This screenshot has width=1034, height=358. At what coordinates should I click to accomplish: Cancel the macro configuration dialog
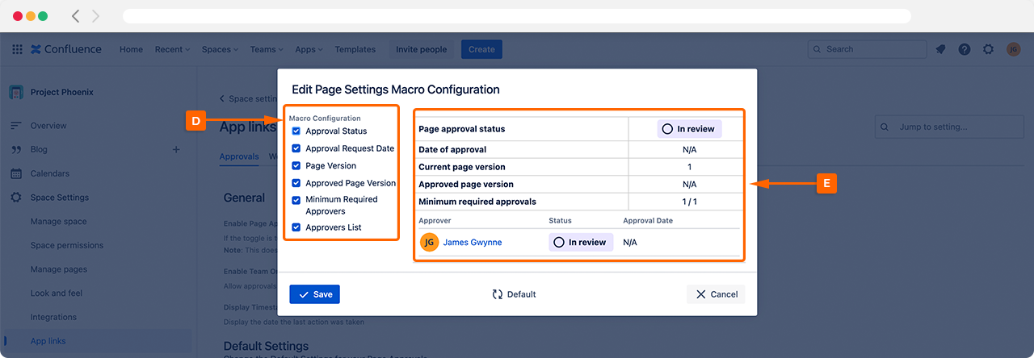point(716,294)
